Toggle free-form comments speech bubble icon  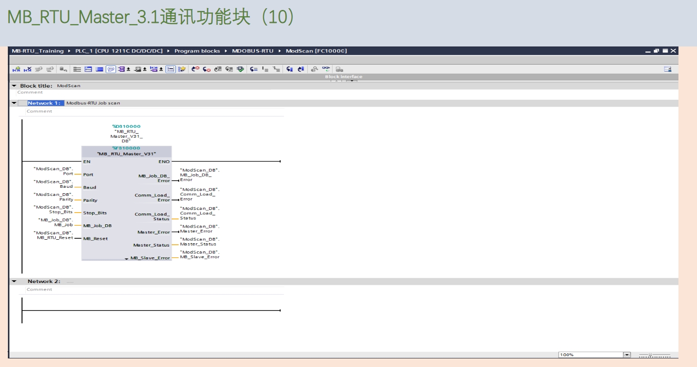coord(111,69)
